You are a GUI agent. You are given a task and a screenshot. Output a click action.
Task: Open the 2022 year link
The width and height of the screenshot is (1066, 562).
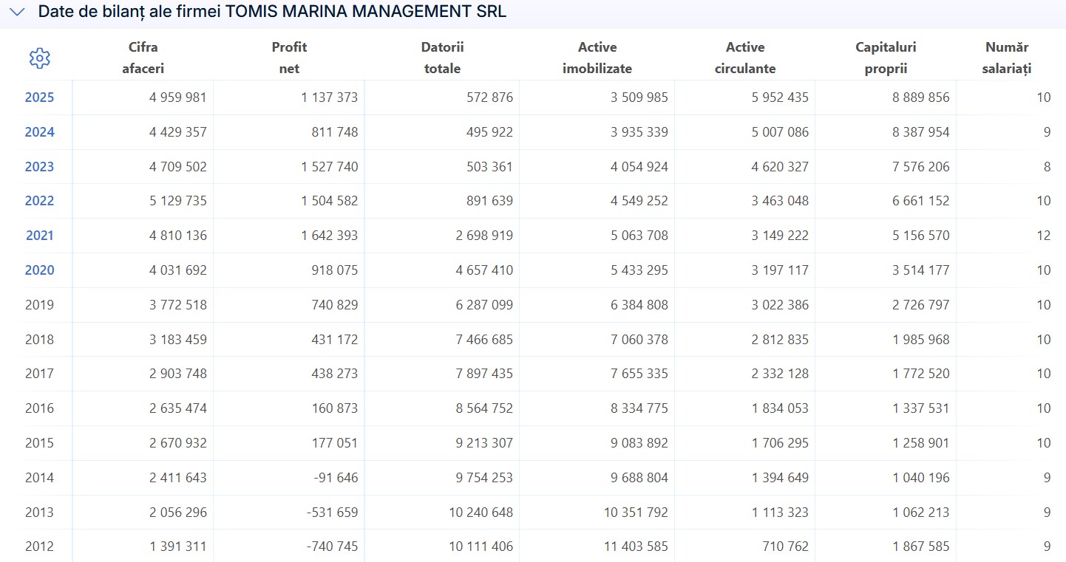(39, 201)
